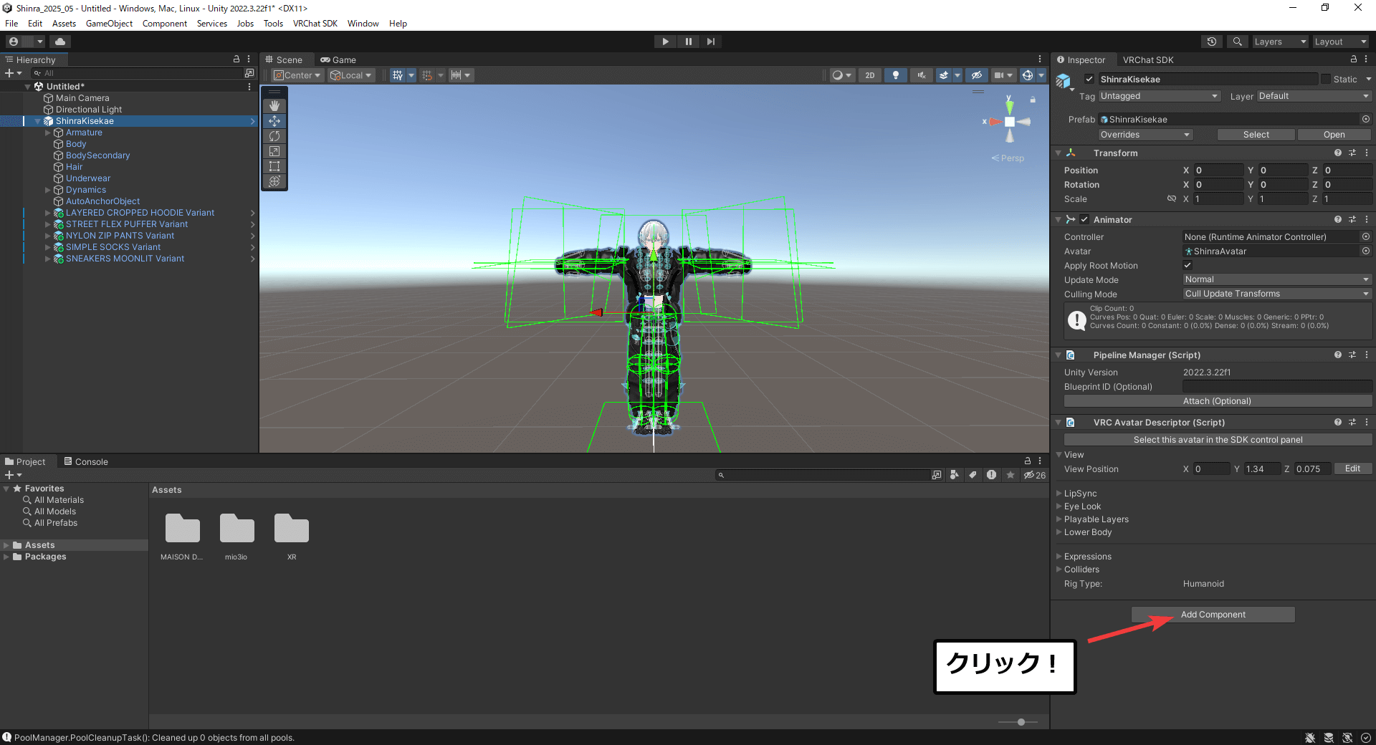Select the Move tool
The image size is (1376, 745).
pos(274,121)
